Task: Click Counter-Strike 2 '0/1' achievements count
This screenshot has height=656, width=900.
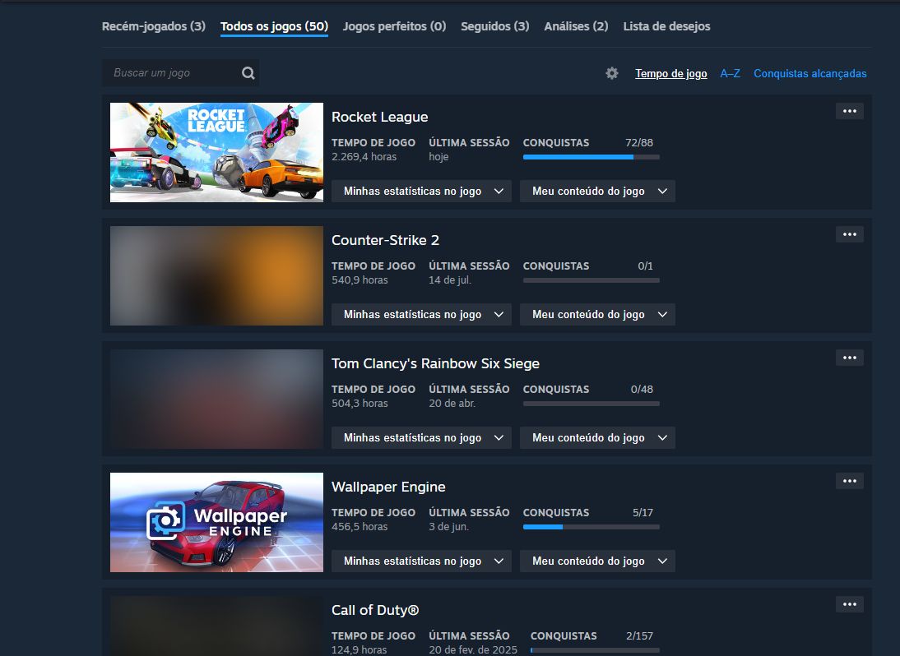Action: pos(645,266)
